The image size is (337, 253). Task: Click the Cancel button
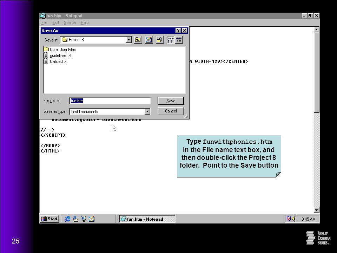(x=171, y=111)
